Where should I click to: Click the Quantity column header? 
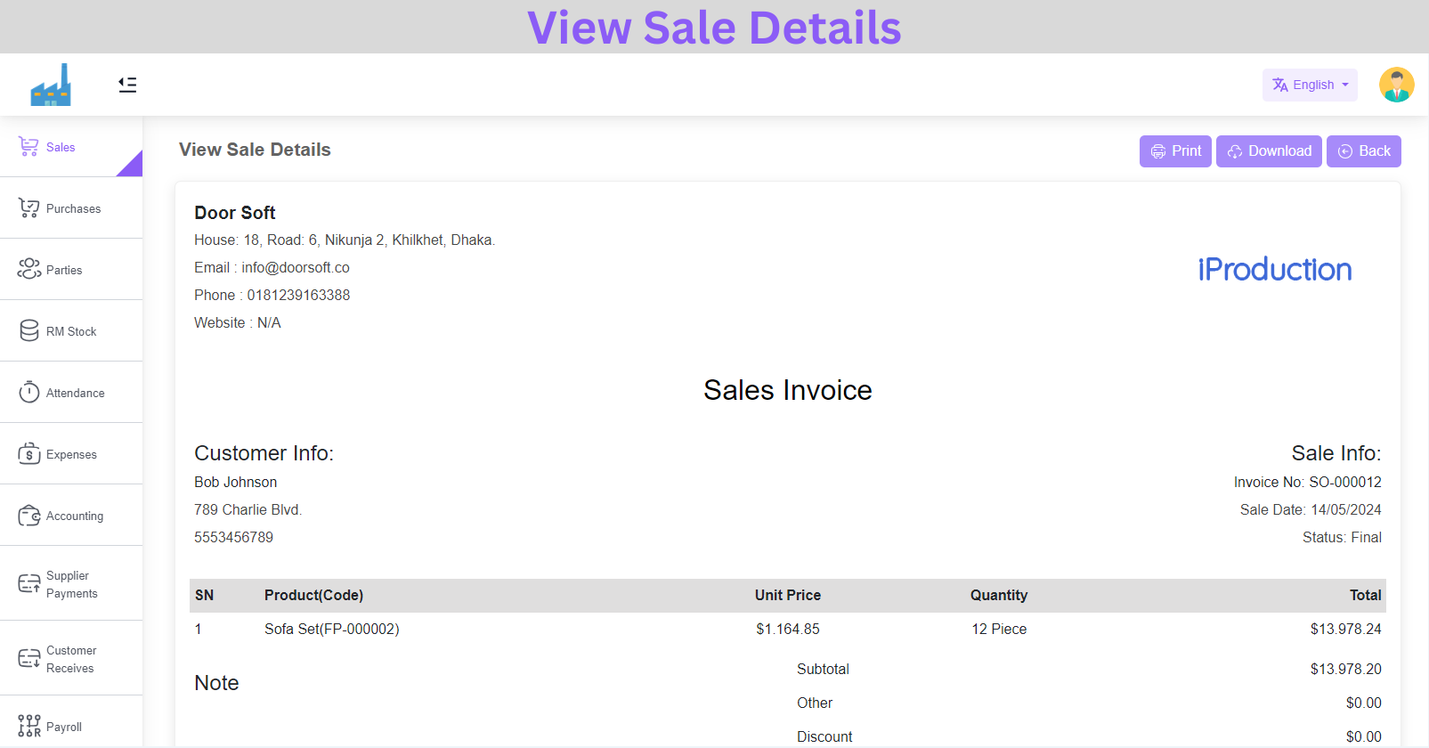tap(999, 595)
